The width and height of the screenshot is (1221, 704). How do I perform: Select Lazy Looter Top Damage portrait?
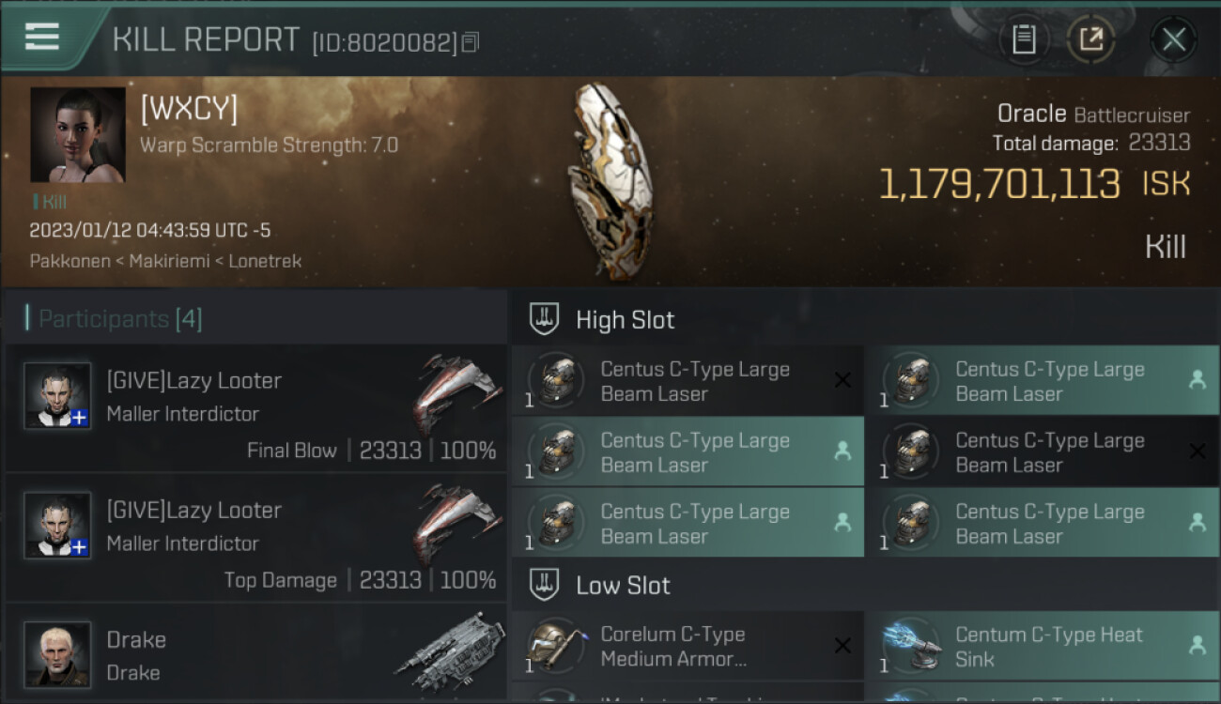pyautogui.click(x=57, y=526)
